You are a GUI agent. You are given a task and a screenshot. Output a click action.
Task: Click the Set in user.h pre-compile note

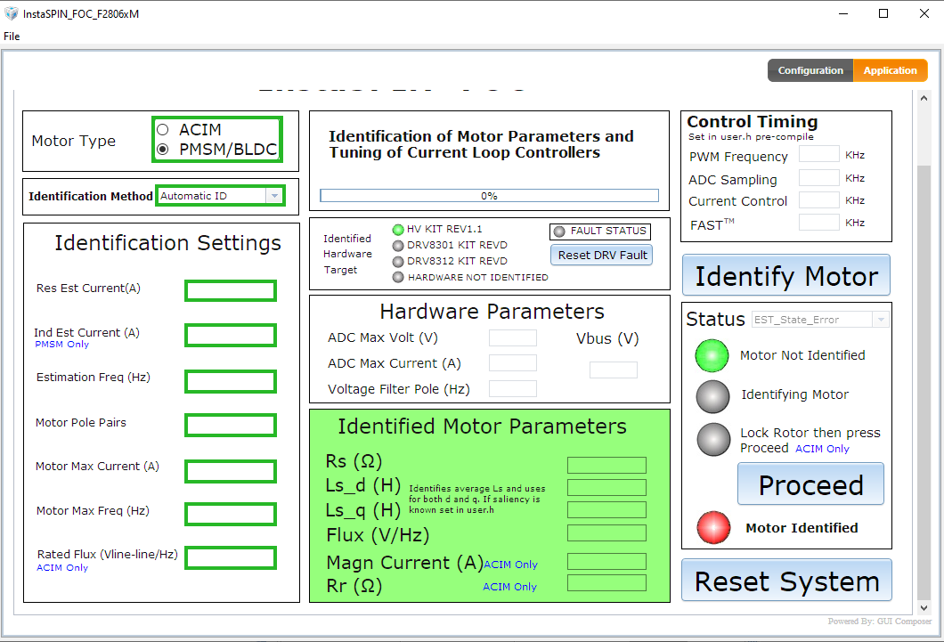(751, 136)
